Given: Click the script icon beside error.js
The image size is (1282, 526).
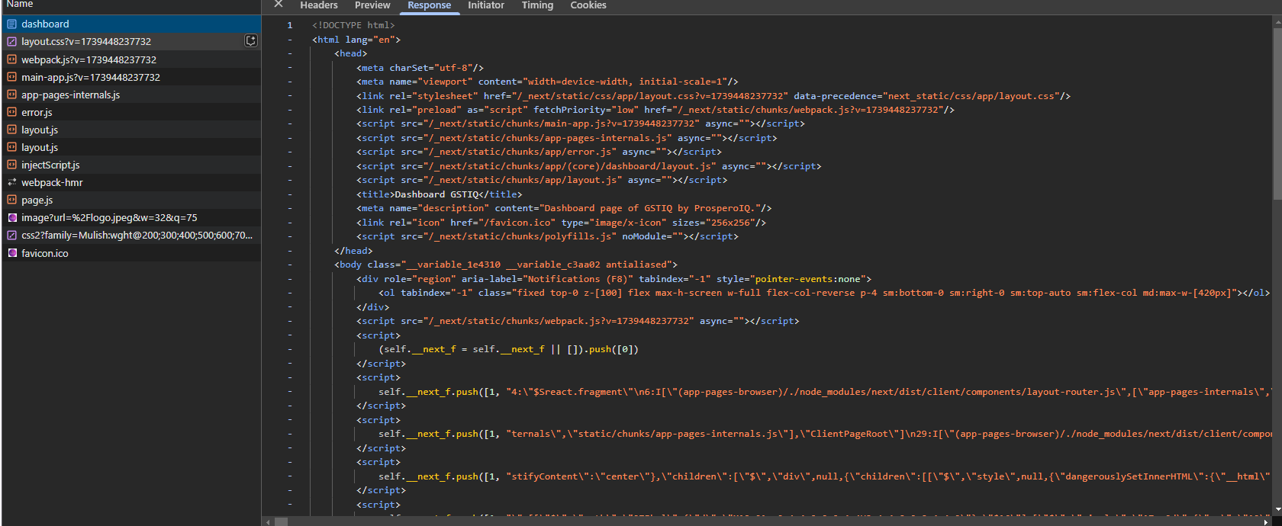Looking at the screenshot, I should tap(12, 112).
